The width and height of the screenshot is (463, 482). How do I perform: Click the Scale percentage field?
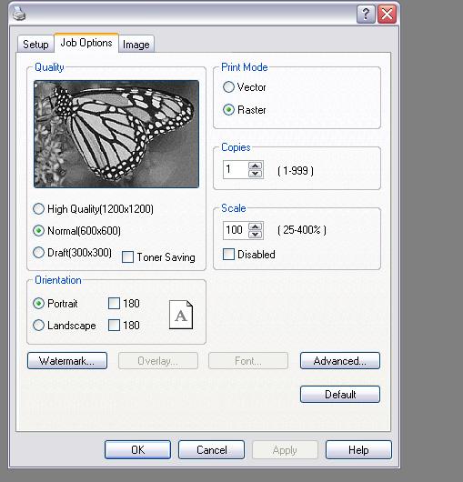tap(236, 231)
